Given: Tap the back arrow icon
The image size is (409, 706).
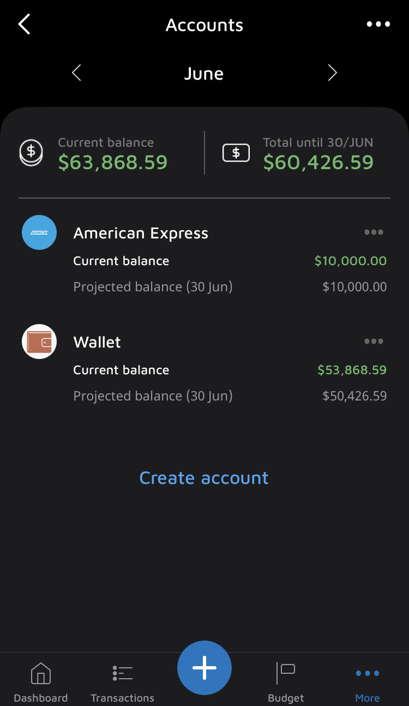Looking at the screenshot, I should click(25, 25).
